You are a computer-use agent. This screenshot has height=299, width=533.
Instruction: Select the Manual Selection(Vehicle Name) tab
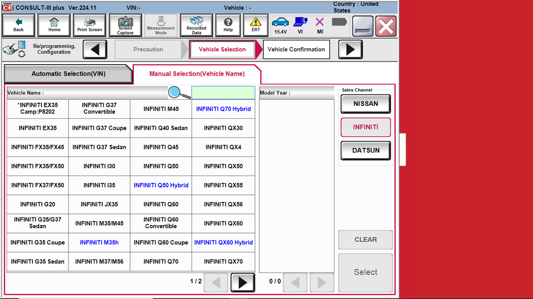(197, 74)
